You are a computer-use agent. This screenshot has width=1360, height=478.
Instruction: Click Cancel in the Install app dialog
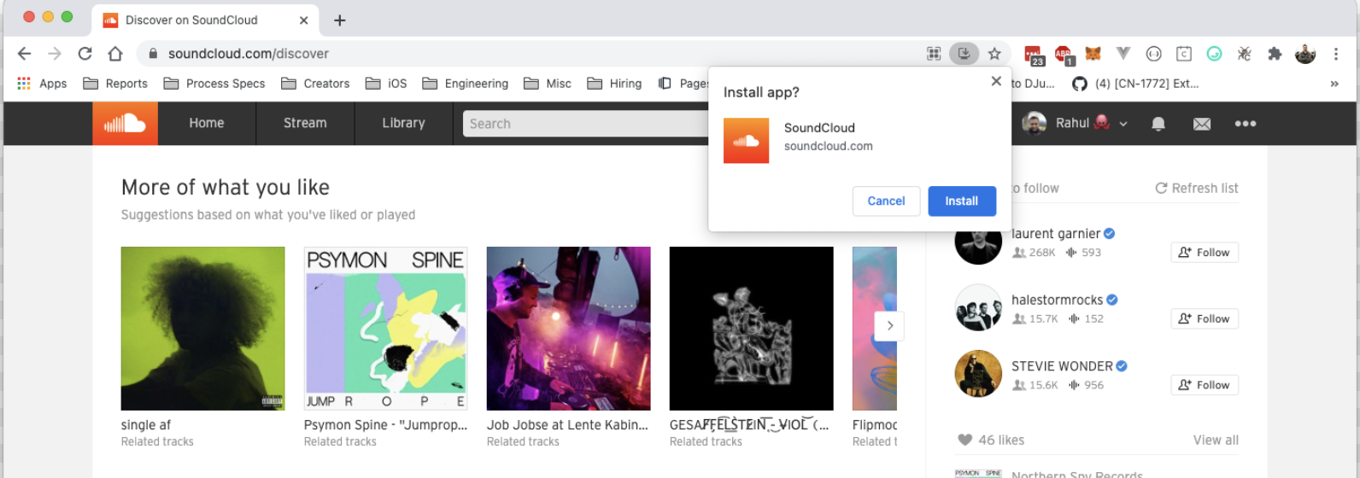886,201
